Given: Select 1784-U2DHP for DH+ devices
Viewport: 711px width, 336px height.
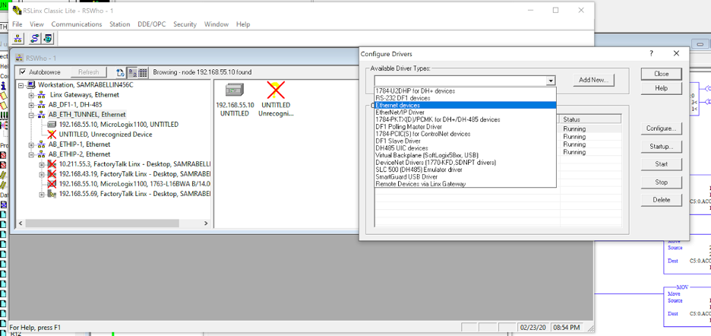Looking at the screenshot, I should pos(465,90).
